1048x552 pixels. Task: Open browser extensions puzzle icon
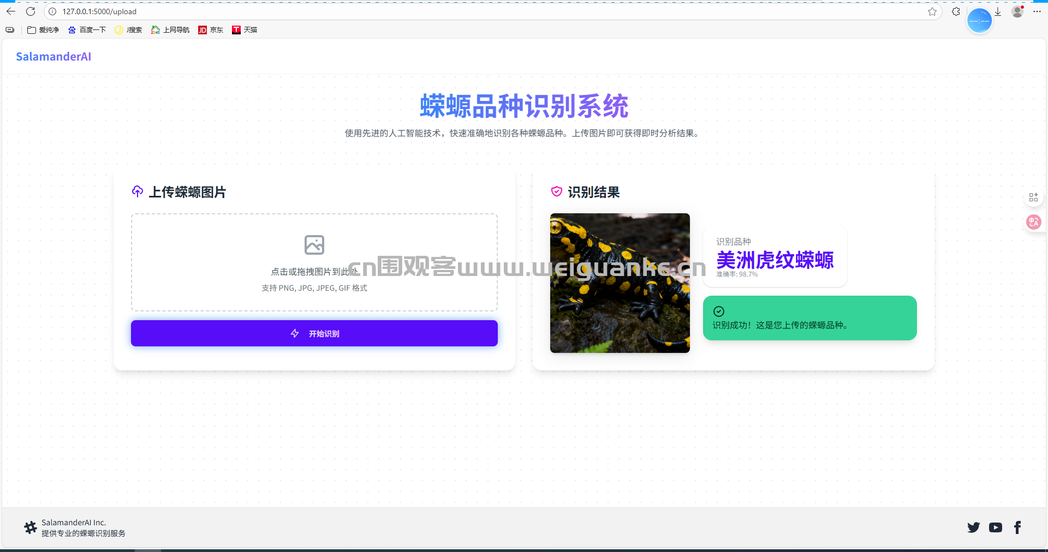956,11
